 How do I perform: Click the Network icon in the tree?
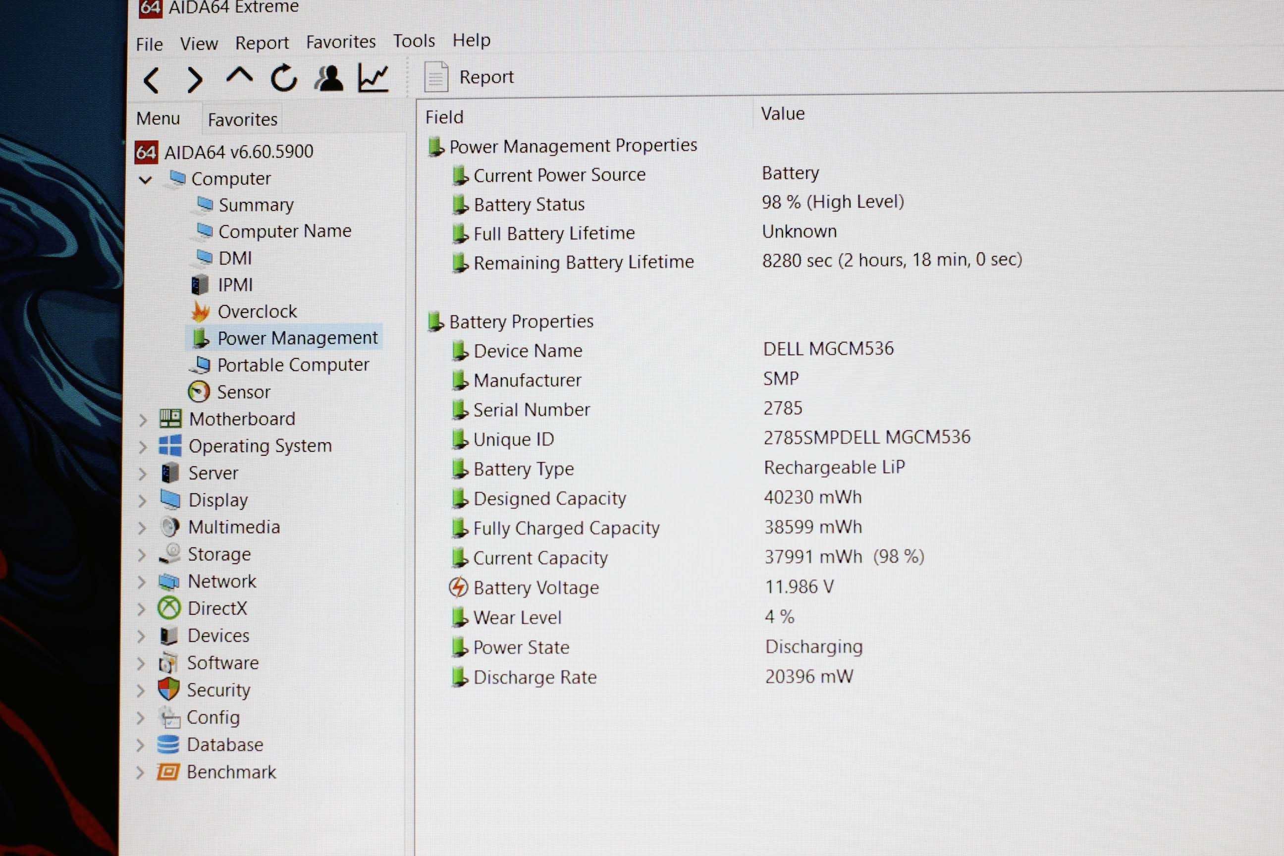169,582
